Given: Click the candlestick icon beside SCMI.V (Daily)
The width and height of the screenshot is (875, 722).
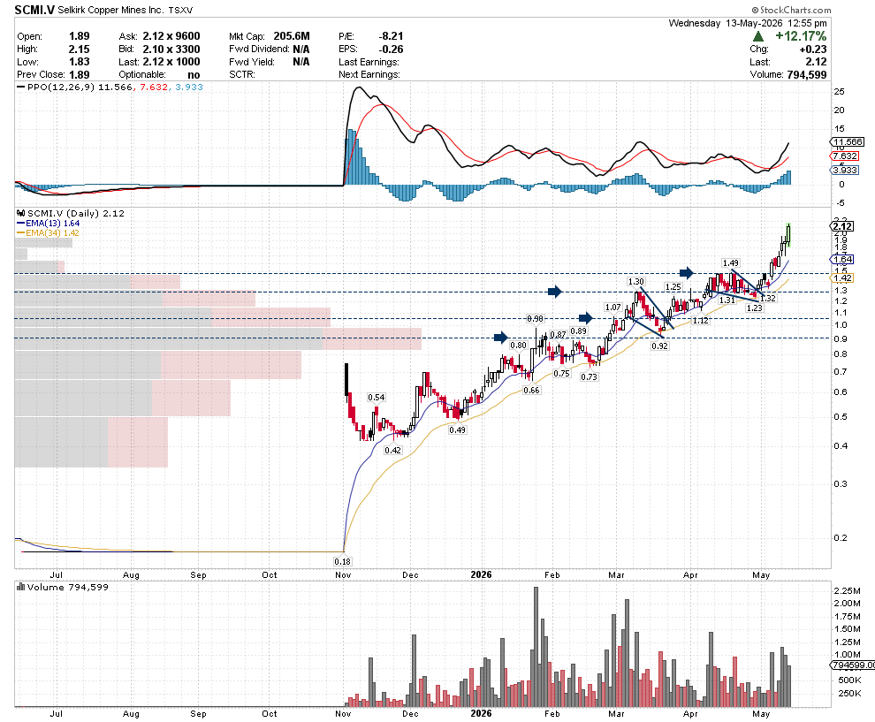Looking at the screenshot, I should (x=21, y=213).
